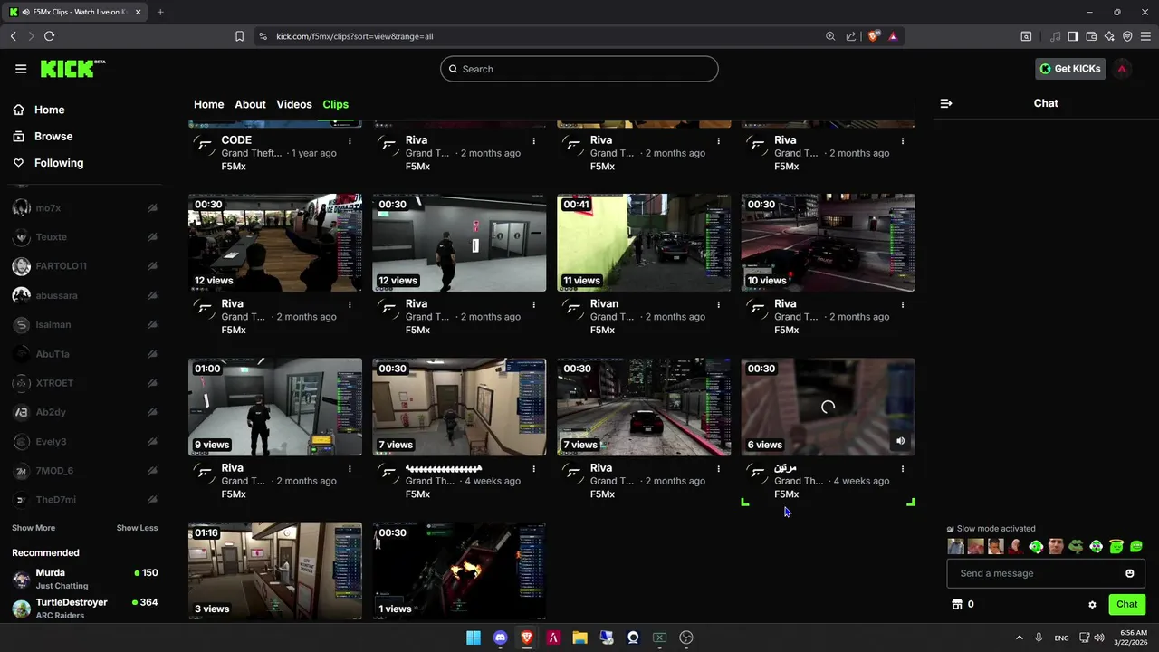Go back with browser back arrow

(13, 36)
